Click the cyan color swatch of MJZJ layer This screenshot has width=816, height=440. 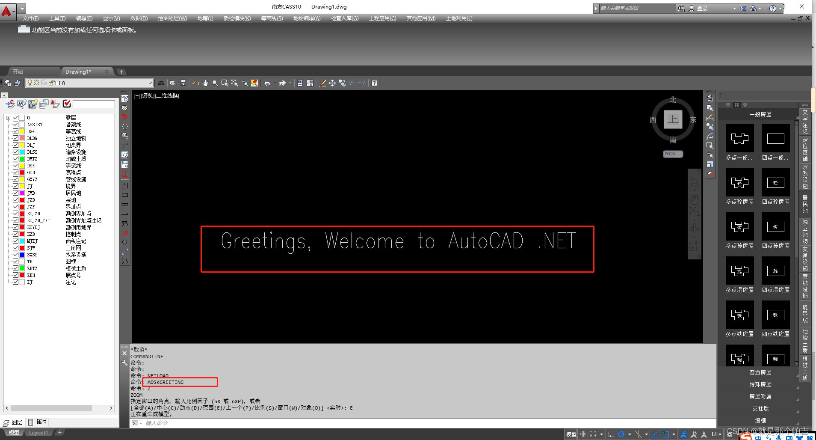tap(22, 241)
